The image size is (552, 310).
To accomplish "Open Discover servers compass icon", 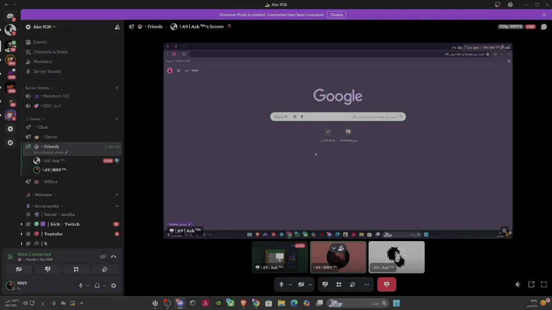I will click(10, 143).
